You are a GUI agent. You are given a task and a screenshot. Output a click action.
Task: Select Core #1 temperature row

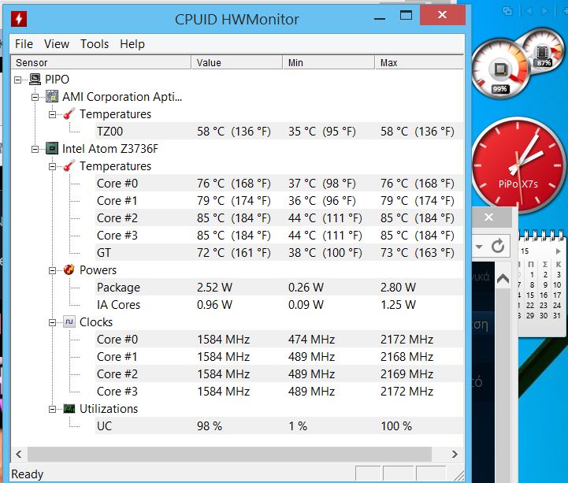279,200
